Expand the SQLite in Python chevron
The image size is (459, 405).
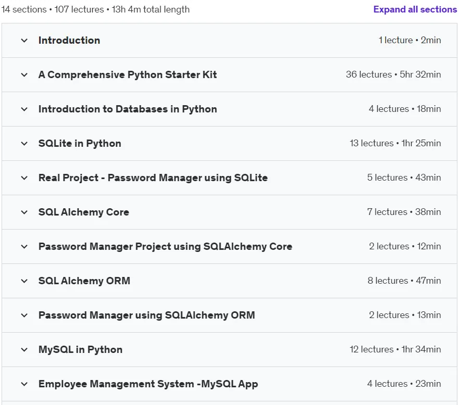pyautogui.click(x=24, y=144)
